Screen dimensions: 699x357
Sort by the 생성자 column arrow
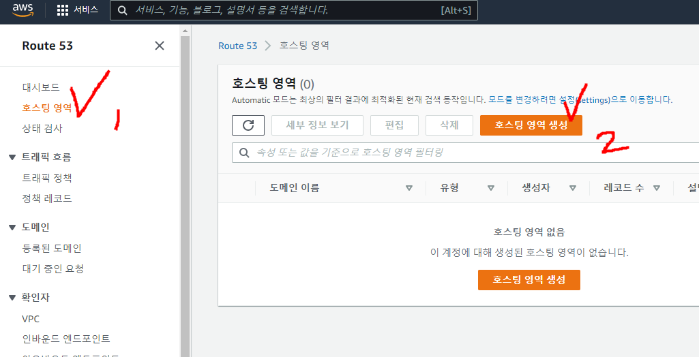573,188
